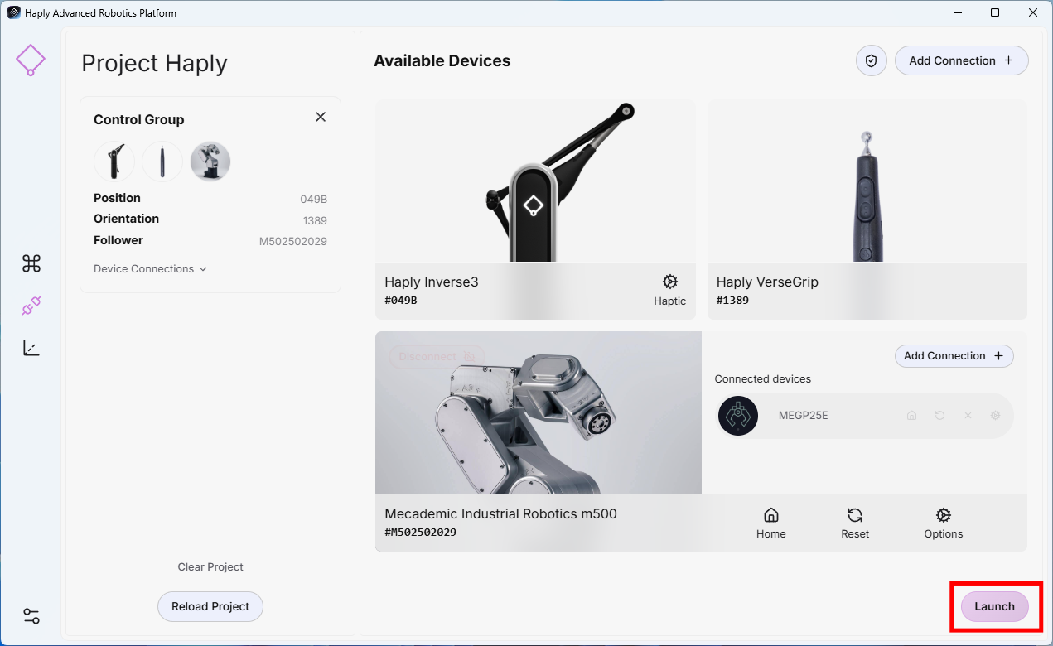
Task: Select the MEGP25E connected gripper device
Action: pyautogui.click(x=864, y=416)
